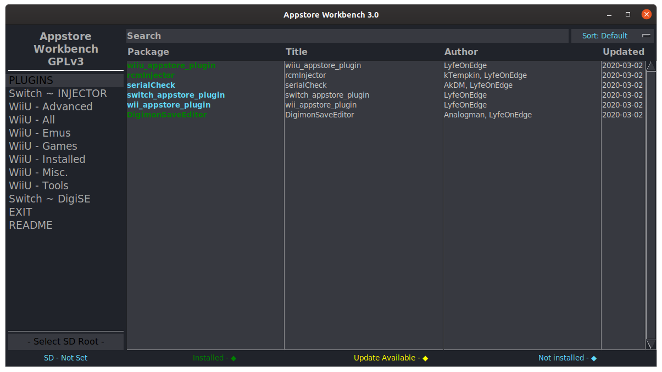Open WiiU - Misc. category

pos(66,172)
